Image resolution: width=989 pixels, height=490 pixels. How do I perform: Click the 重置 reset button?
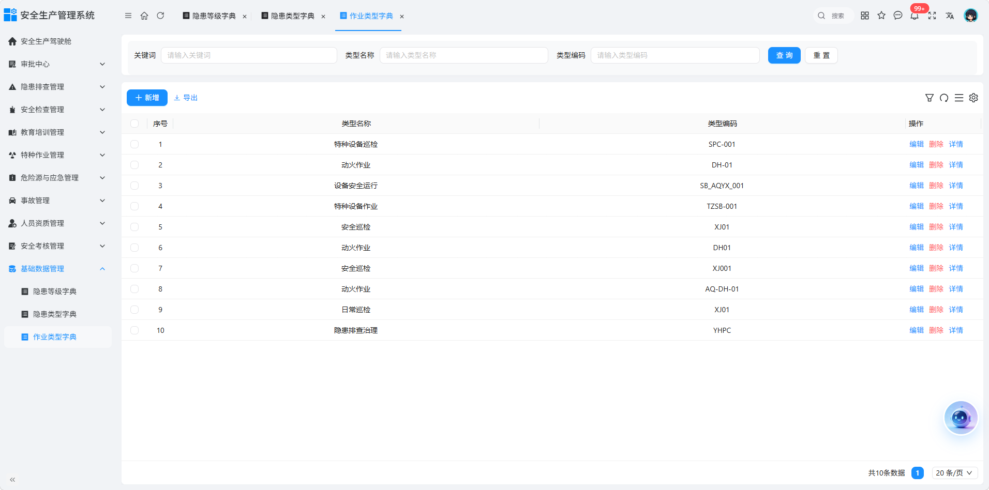[821, 55]
